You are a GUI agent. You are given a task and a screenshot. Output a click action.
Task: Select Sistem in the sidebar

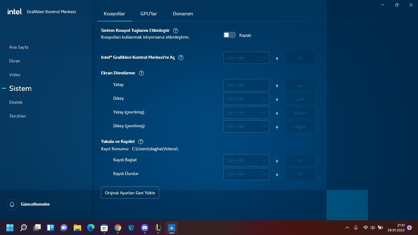click(20, 88)
